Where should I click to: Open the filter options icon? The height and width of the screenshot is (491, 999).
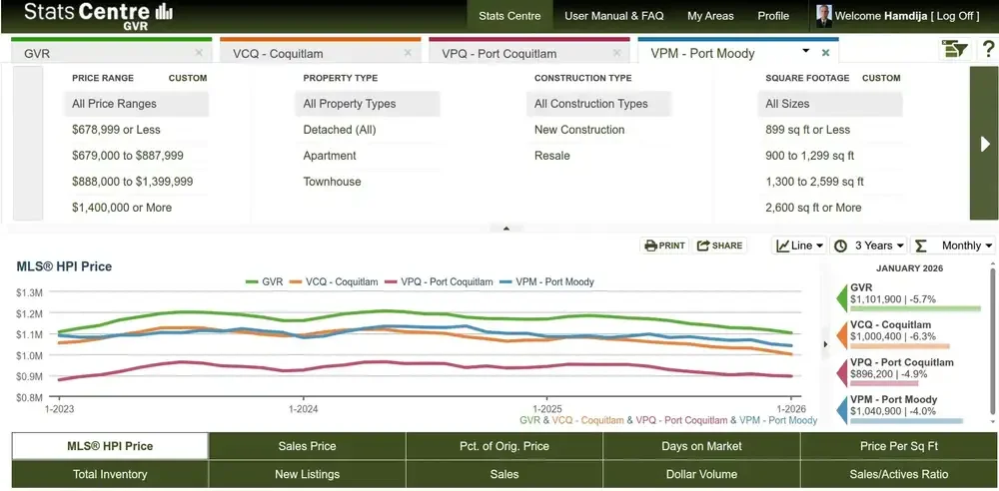pos(955,49)
